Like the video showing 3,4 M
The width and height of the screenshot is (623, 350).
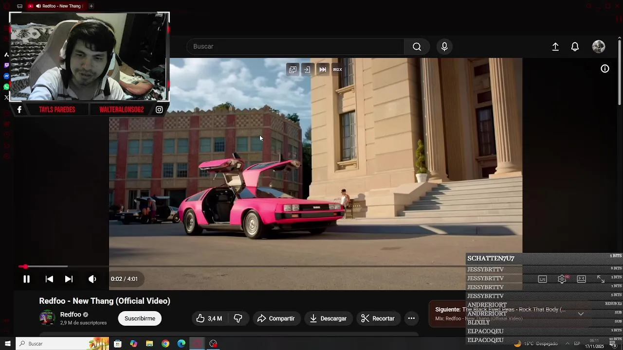coord(209,318)
